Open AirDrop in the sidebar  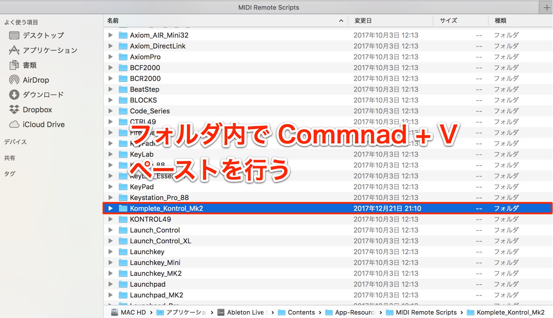click(x=29, y=80)
